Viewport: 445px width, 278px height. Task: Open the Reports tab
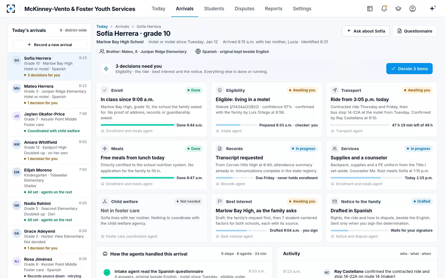click(273, 9)
